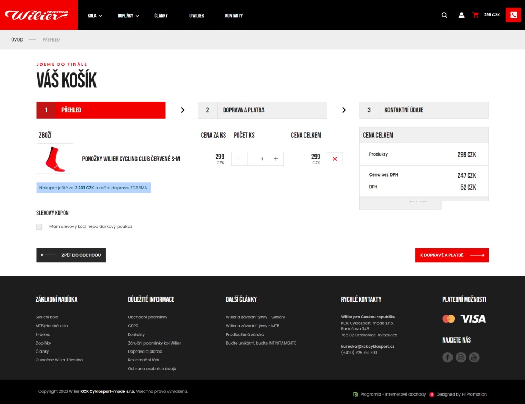Viewport: 525px width, 404px height.
Task: Open Doprava a platba footer link
Action: 145,351
